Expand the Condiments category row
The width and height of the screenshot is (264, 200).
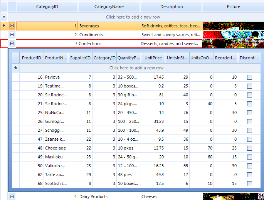pos(12,35)
